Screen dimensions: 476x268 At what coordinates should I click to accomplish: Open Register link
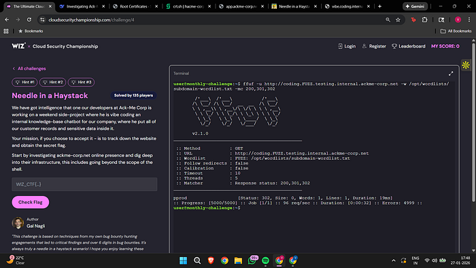374,46
